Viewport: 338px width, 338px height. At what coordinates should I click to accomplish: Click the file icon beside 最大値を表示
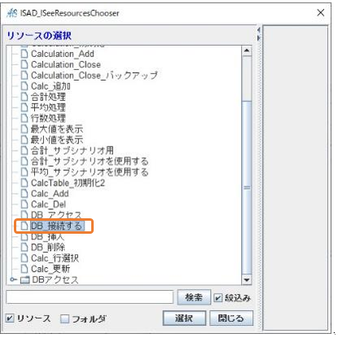click(x=24, y=129)
